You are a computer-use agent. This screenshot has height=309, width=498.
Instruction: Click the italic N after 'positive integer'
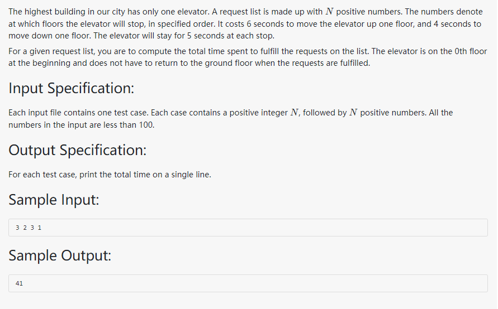[295, 113]
